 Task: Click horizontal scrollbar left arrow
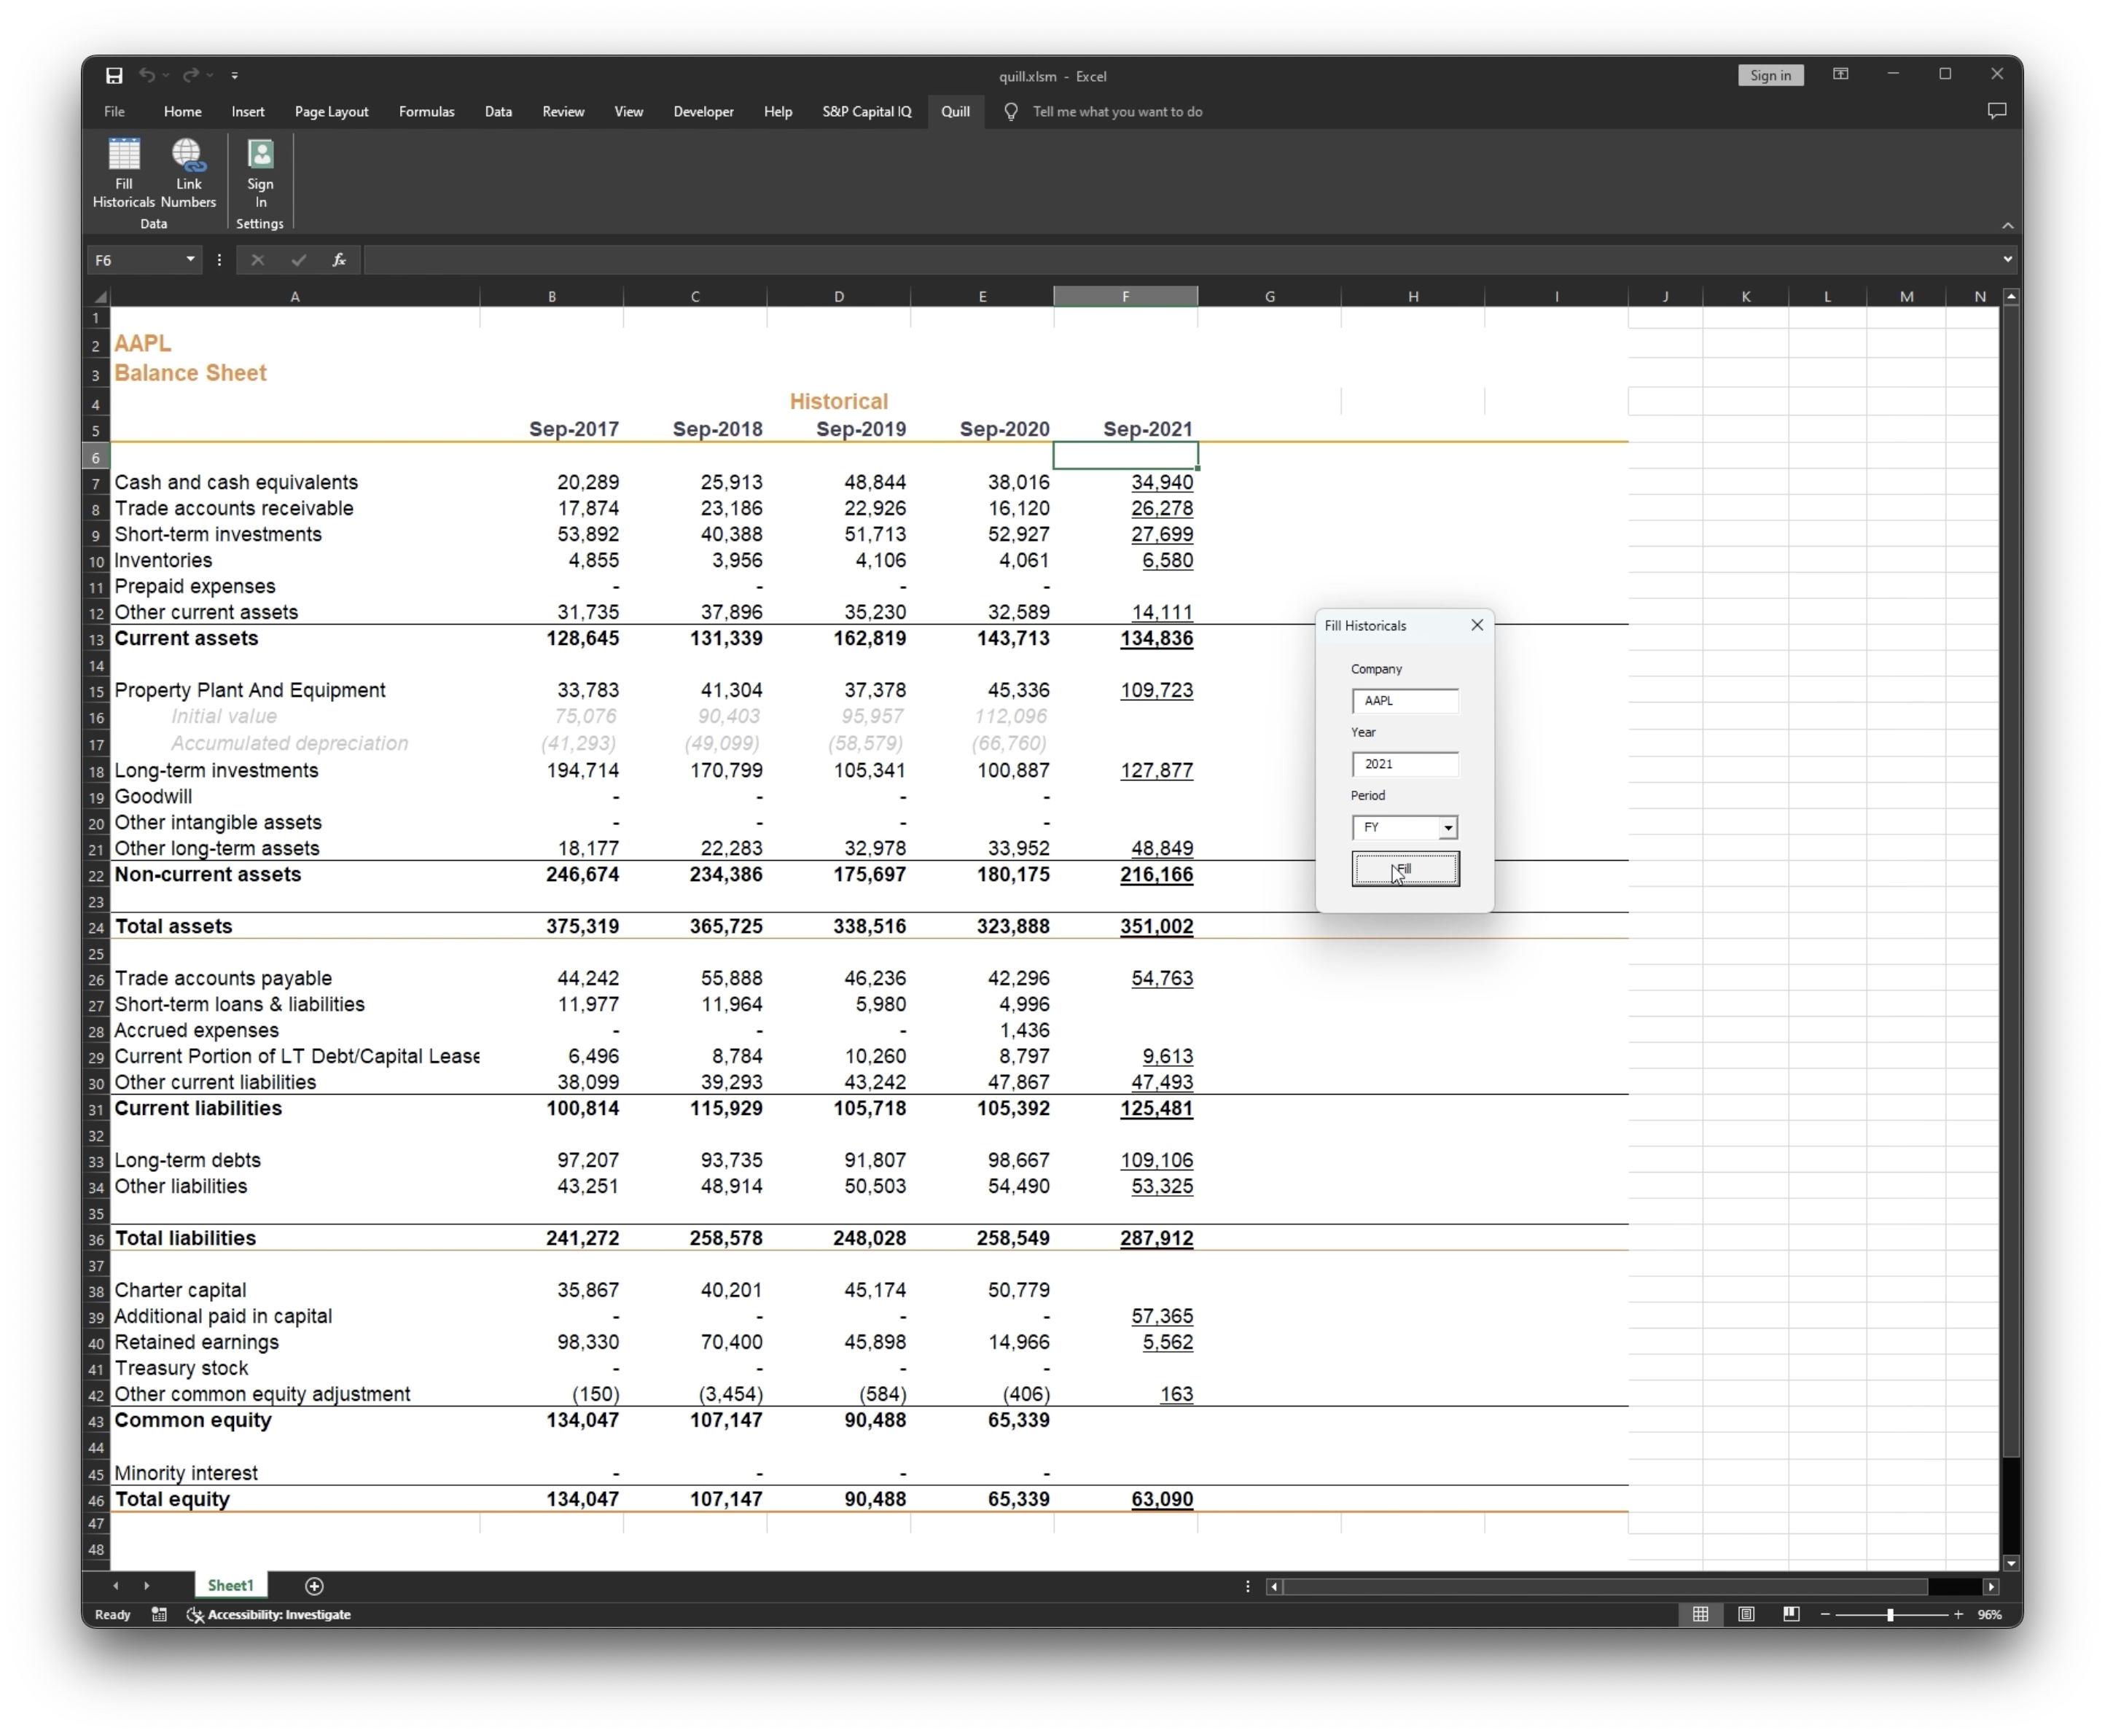coord(1274,1587)
